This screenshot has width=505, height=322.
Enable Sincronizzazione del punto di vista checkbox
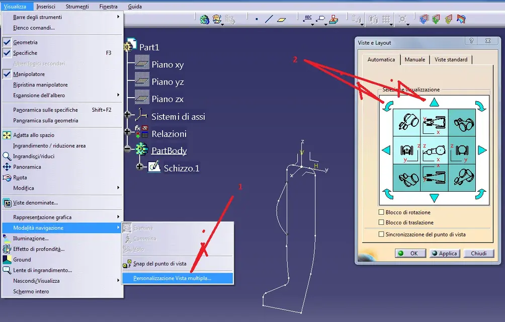(x=381, y=234)
